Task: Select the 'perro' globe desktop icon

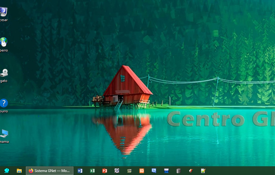Action: [x=4, y=45]
